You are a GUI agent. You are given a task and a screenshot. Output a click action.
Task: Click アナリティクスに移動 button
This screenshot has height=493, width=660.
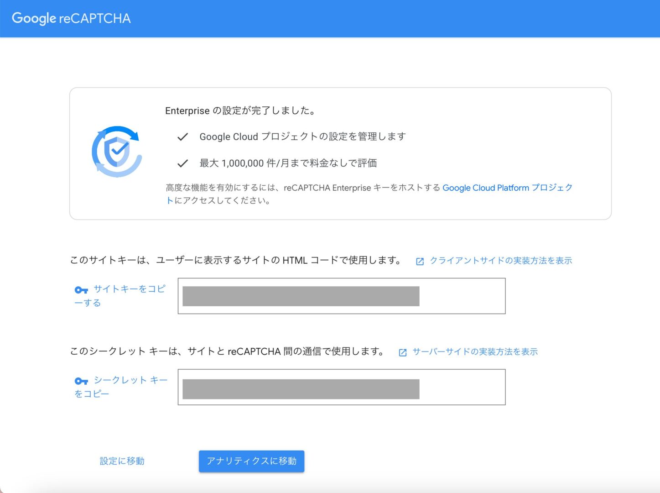(x=251, y=461)
